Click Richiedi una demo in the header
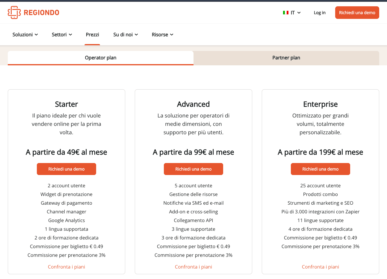The width and height of the screenshot is (387, 279). coord(357,13)
